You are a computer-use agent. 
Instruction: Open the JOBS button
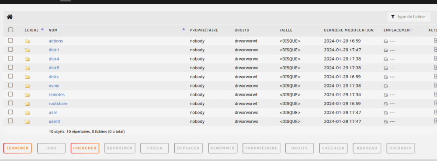tap(51, 148)
